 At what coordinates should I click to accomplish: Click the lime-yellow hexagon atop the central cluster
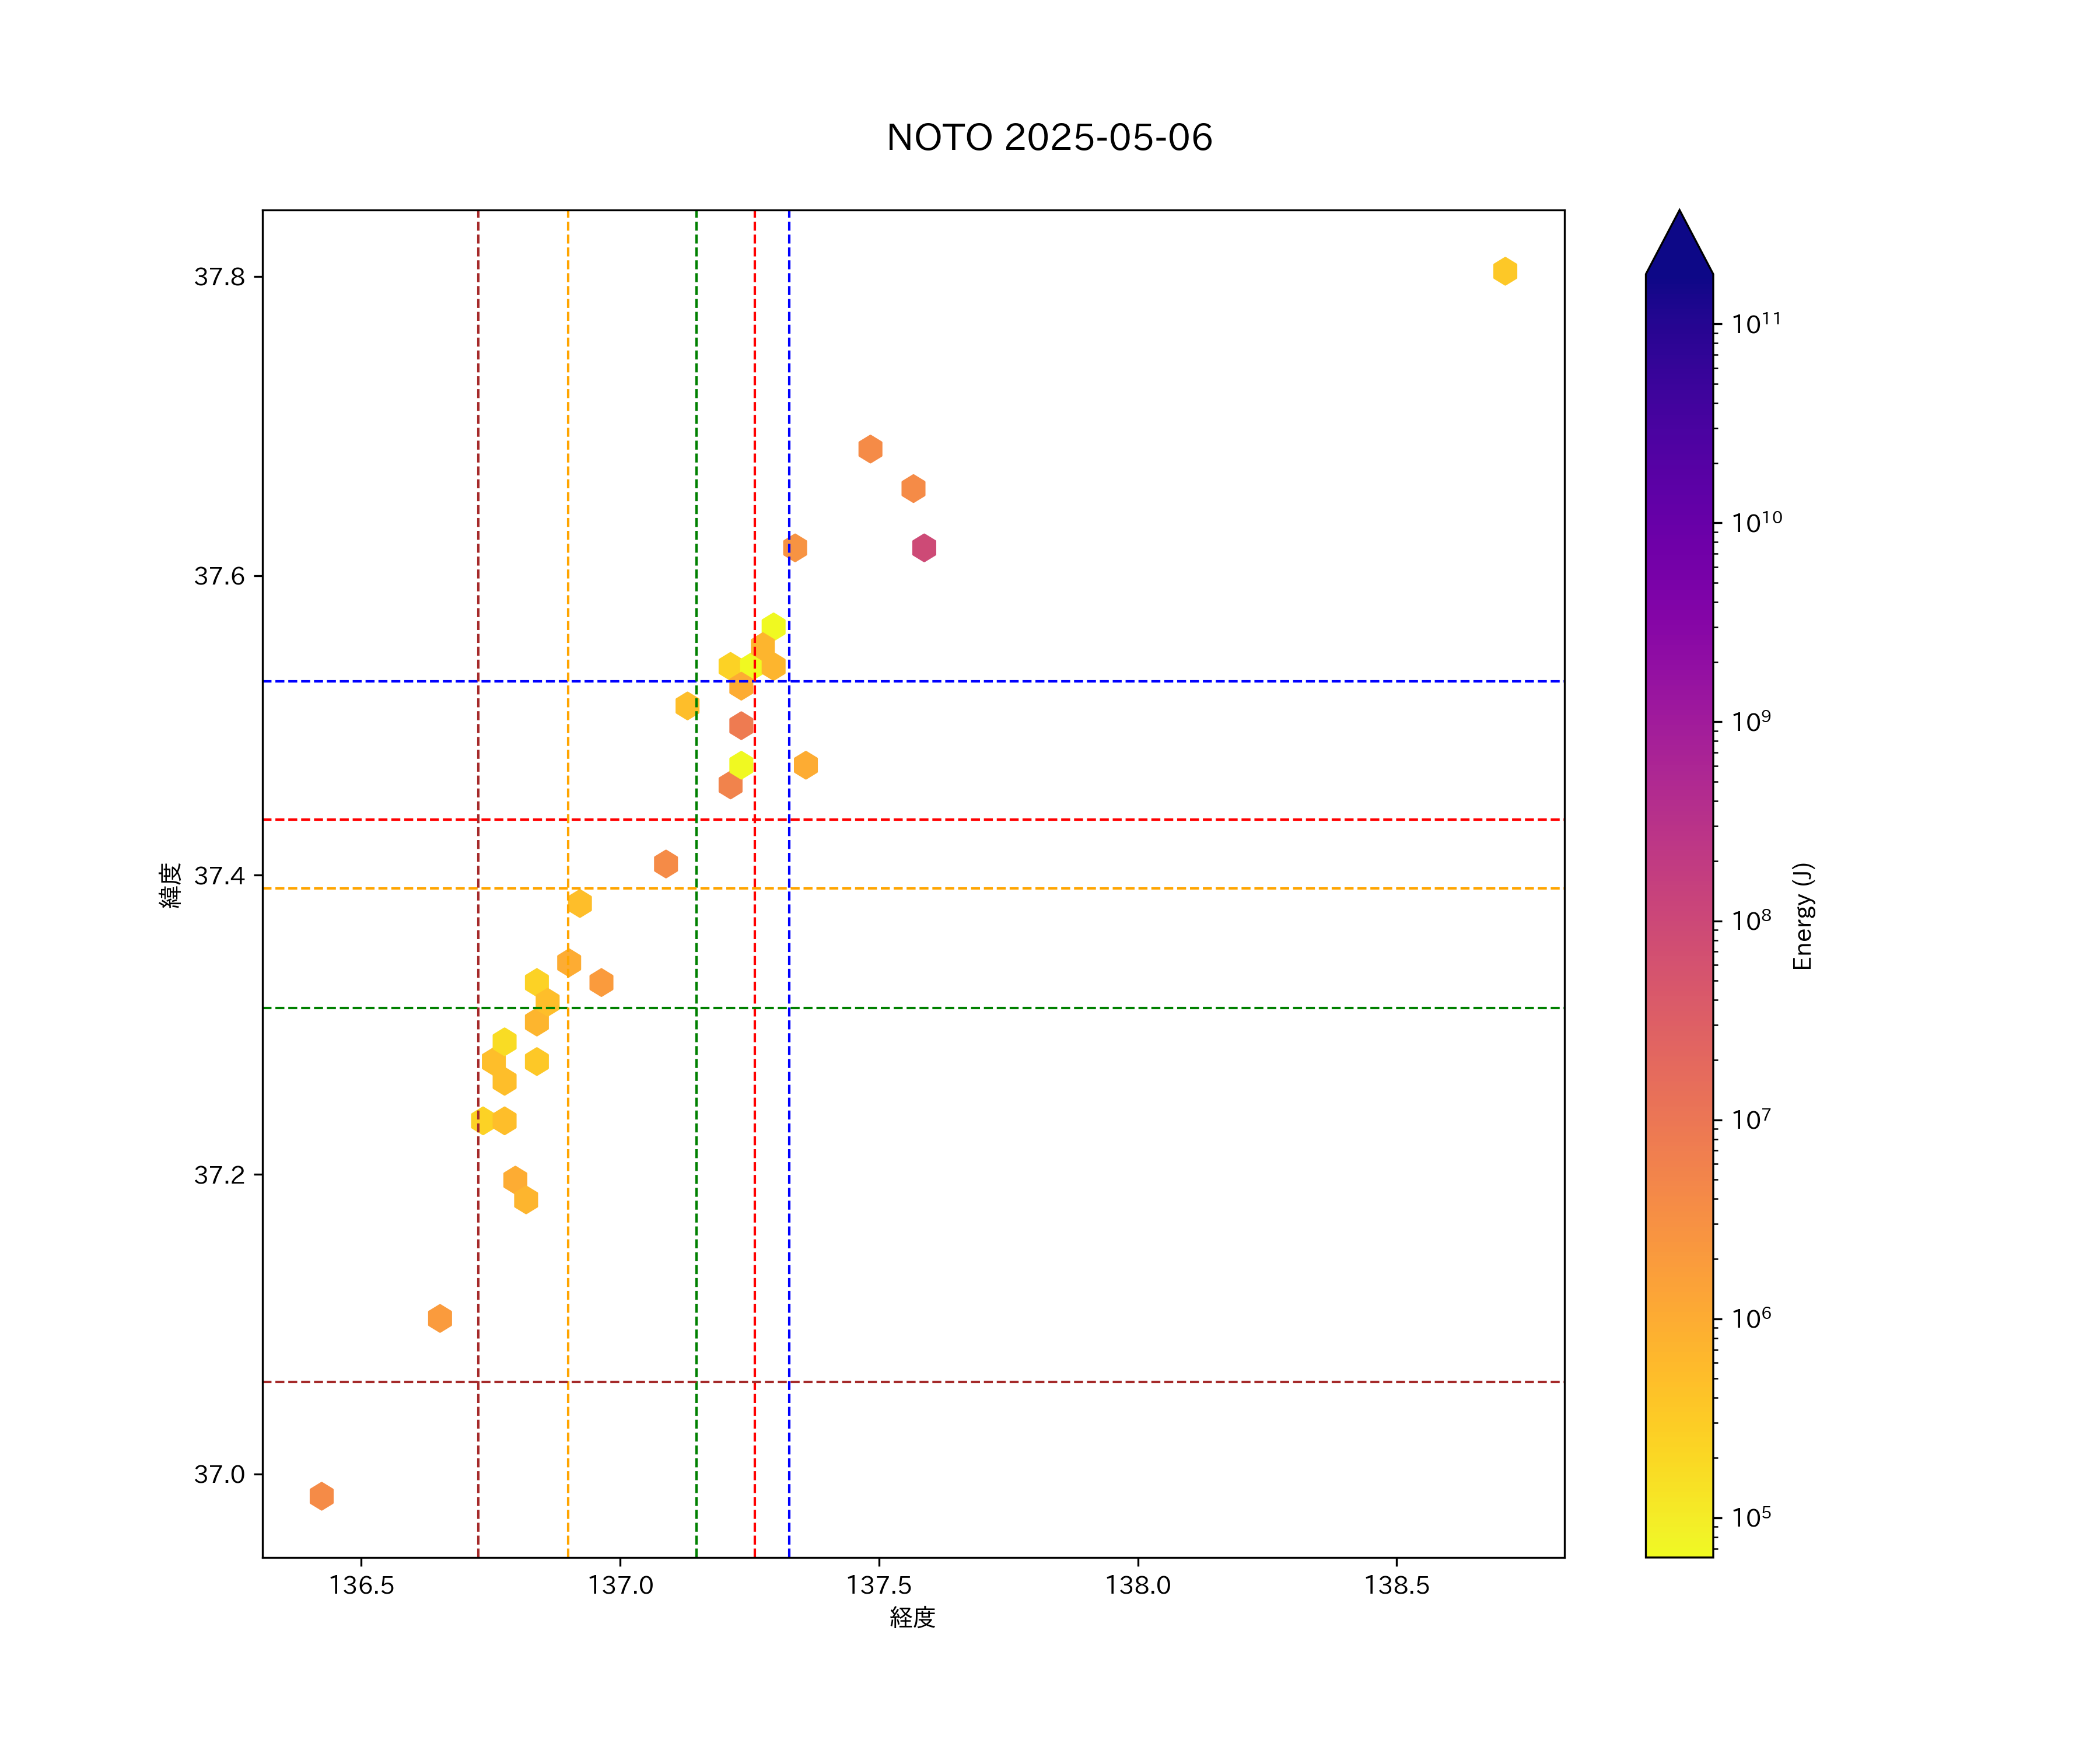point(773,627)
